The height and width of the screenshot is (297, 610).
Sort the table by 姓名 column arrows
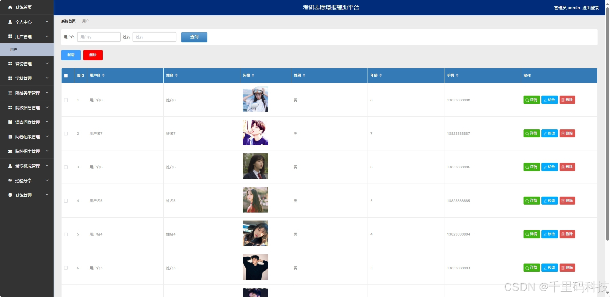coord(176,76)
